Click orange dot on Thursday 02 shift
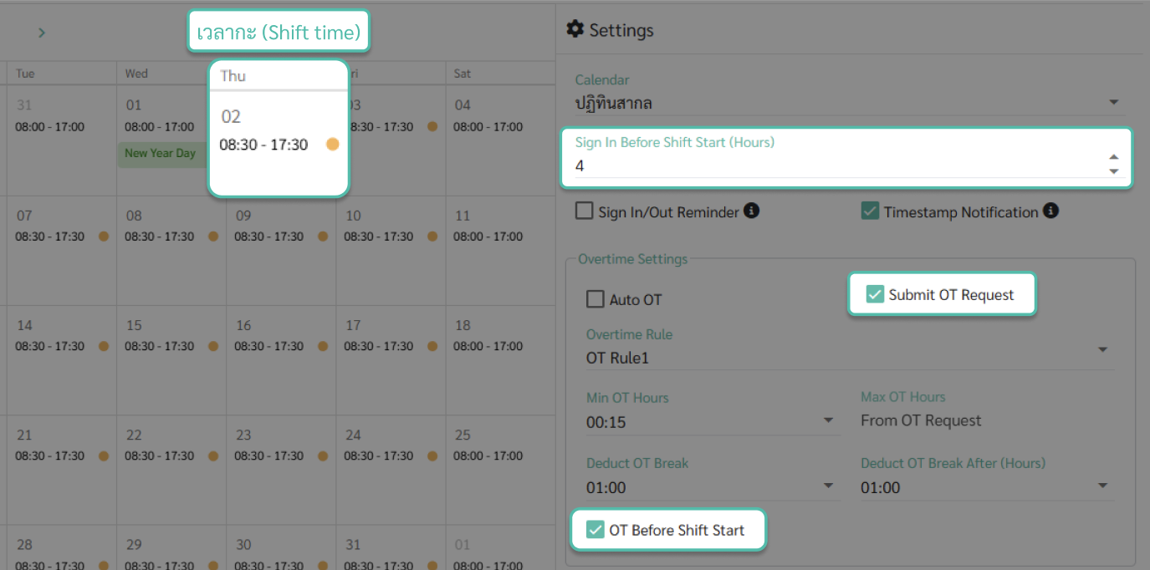Screen dimensions: 1150x570 pos(332,145)
